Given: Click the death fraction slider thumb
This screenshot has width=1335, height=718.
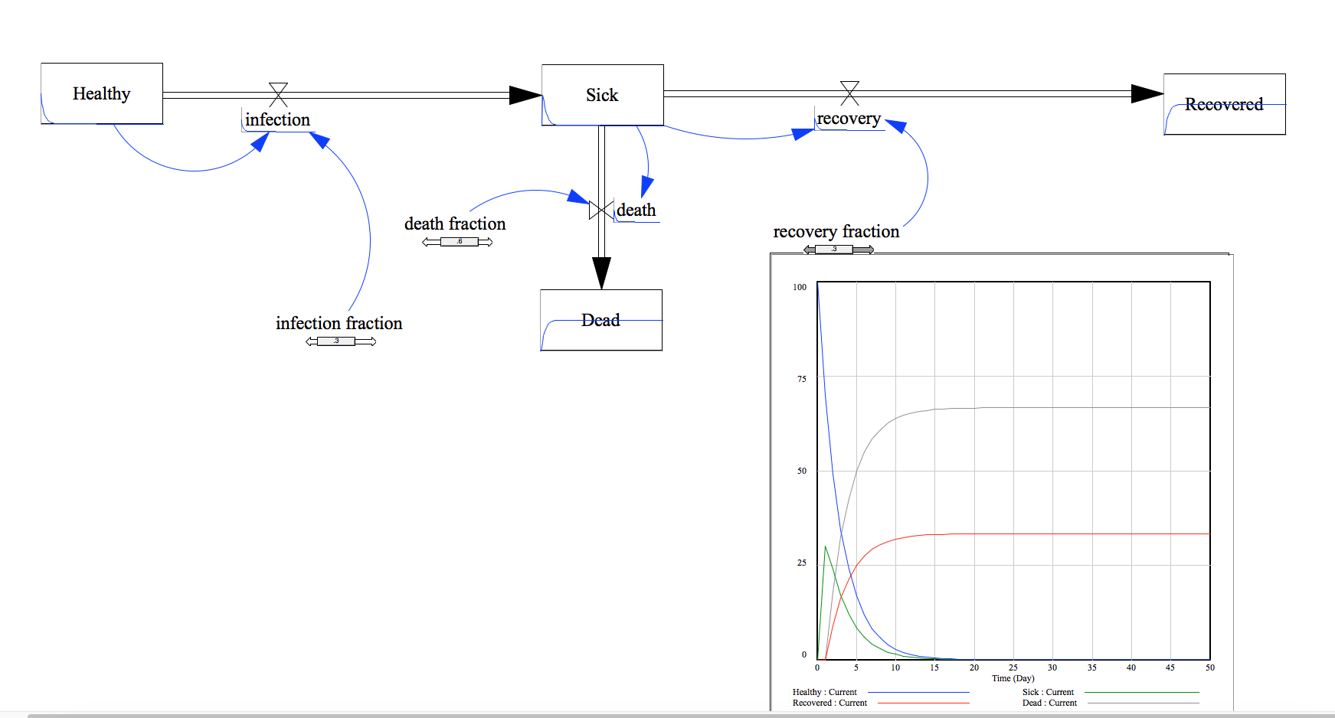Looking at the screenshot, I should (x=460, y=242).
